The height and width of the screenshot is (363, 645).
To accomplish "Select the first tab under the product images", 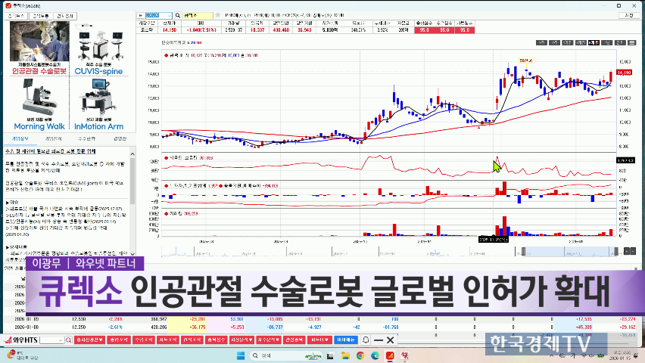I will tap(20, 138).
